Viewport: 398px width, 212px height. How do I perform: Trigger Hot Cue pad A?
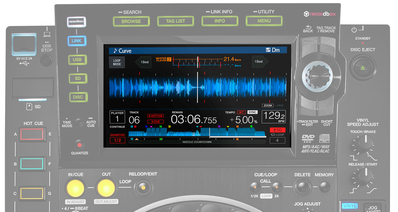33,134
